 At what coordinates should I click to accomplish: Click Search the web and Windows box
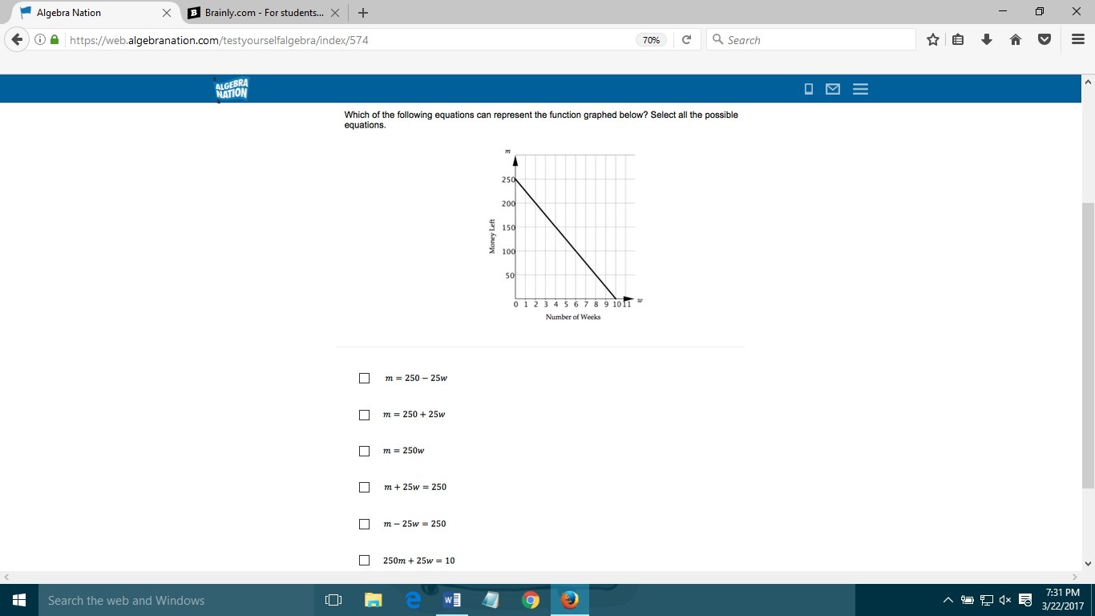pyautogui.click(x=176, y=600)
